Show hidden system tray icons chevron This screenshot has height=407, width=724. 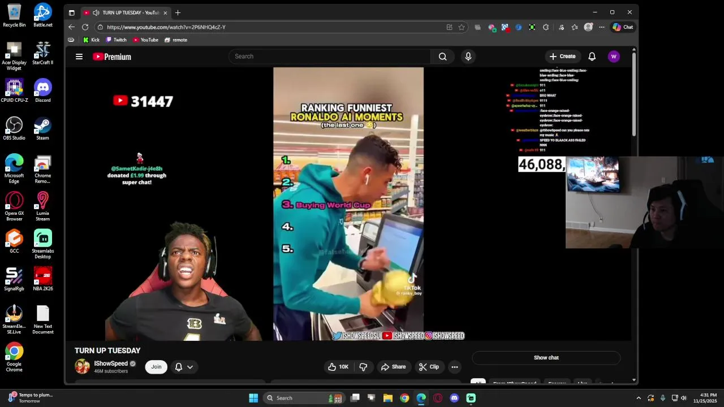click(x=639, y=398)
